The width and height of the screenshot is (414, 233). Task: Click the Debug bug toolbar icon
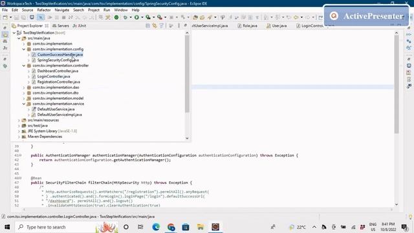(125, 17)
